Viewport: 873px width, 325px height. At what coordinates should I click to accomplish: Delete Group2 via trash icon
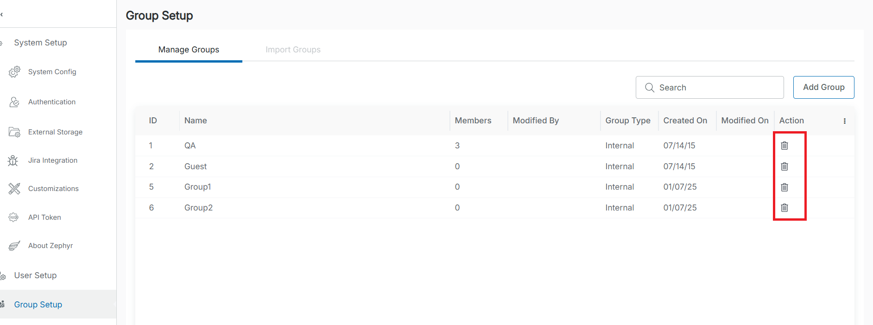[x=784, y=208]
